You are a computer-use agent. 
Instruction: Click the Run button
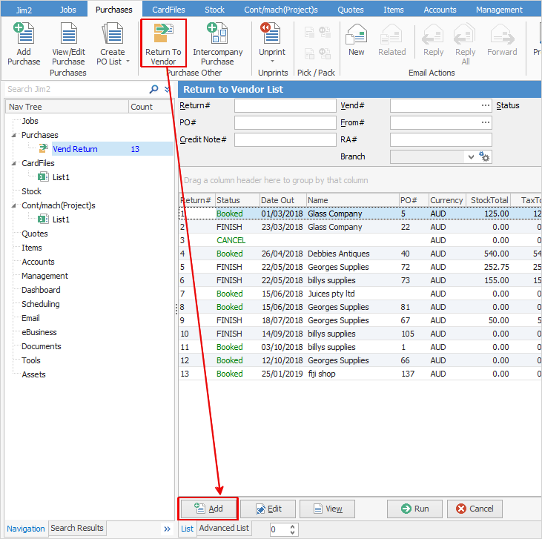pos(414,509)
